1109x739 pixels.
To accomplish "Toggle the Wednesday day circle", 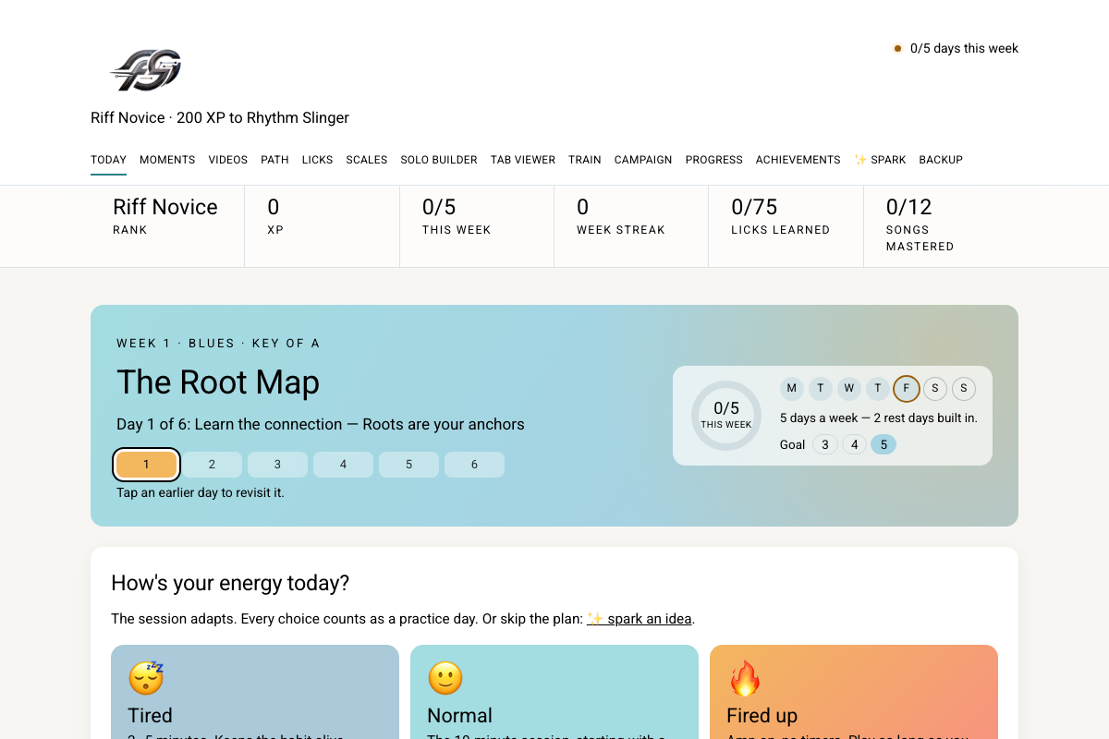I will (849, 388).
